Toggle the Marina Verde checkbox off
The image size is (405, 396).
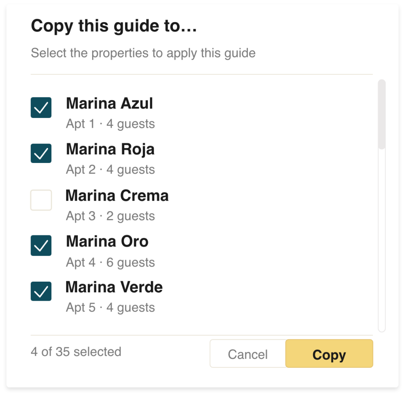click(x=41, y=291)
